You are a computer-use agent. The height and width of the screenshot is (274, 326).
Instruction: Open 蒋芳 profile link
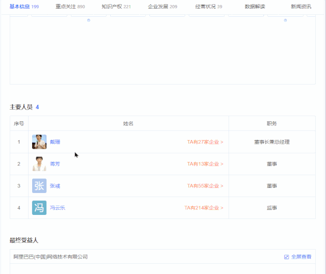(x=55, y=164)
